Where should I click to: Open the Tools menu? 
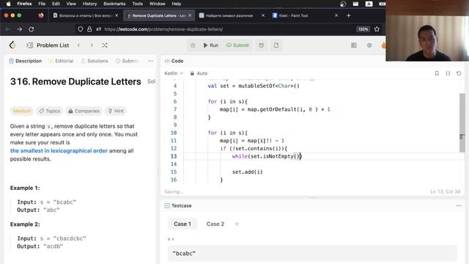[138, 4]
